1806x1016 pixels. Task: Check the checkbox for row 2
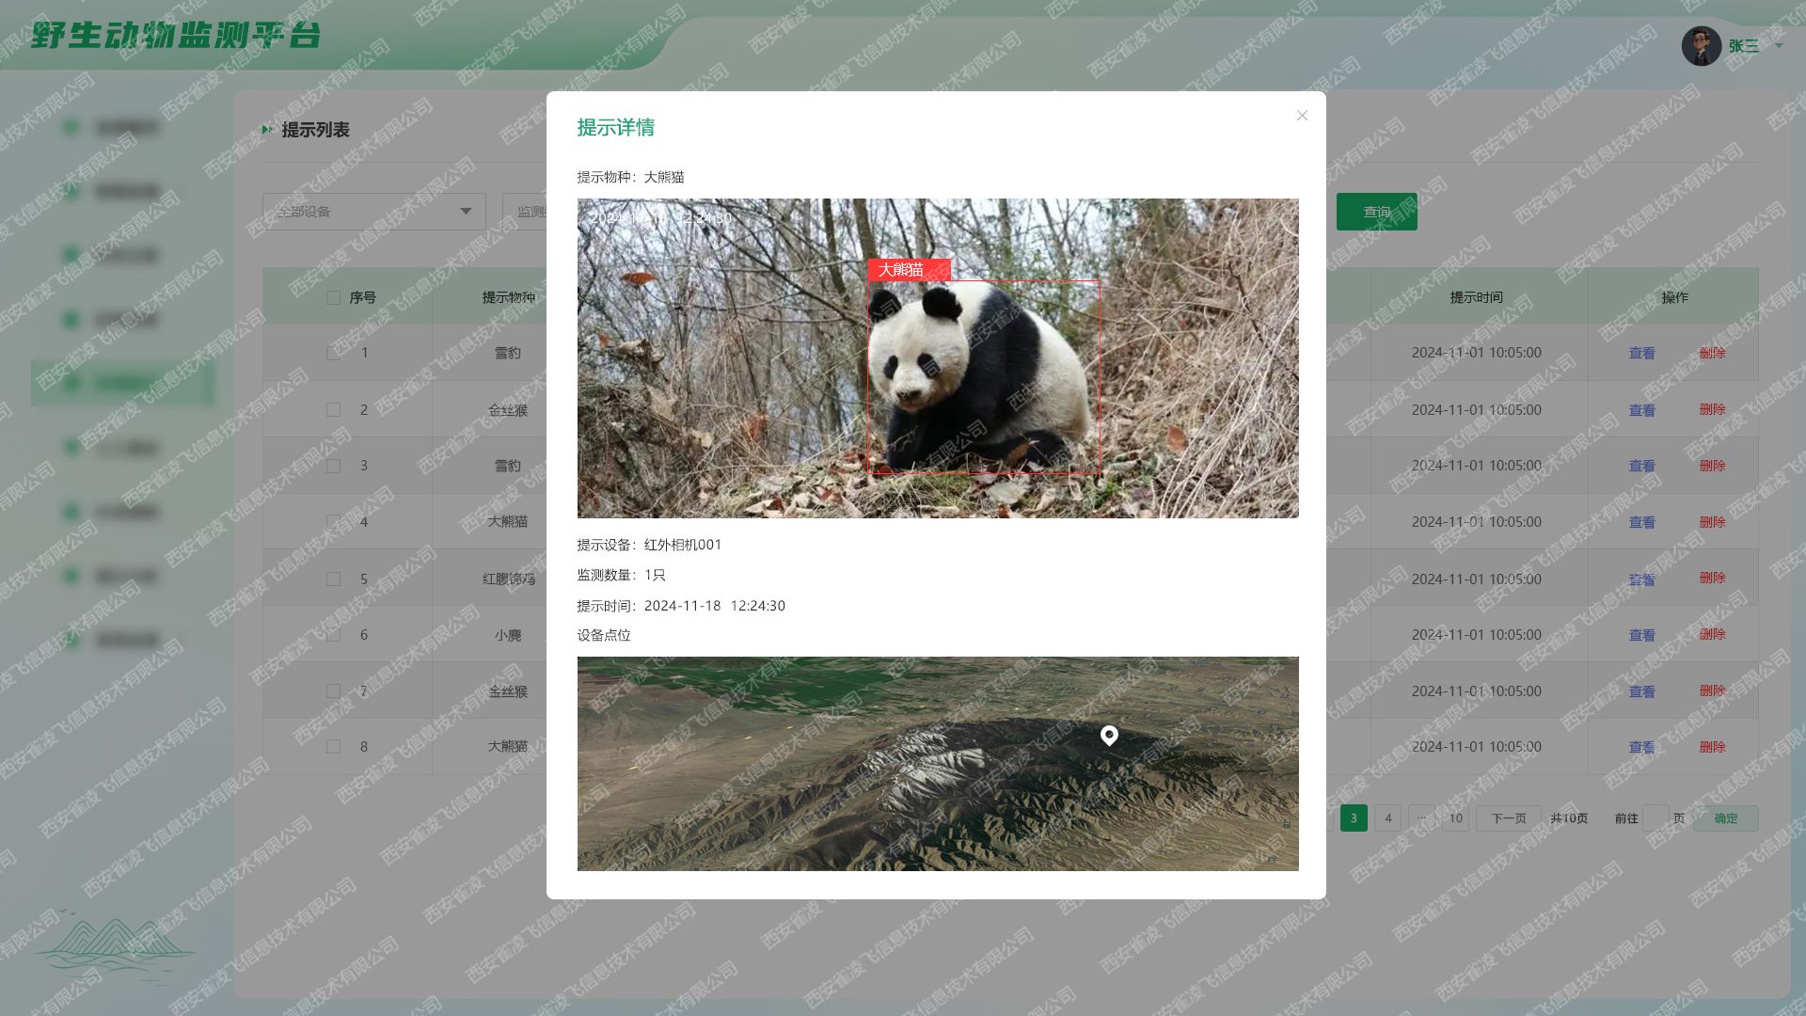[333, 410]
